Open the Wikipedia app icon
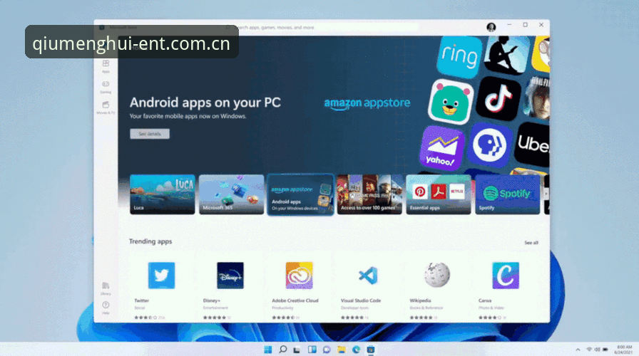The width and height of the screenshot is (639, 356). click(x=437, y=275)
